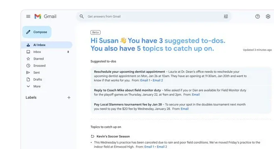This screenshot has width=274, height=149.
Task: Click the Compose button
Action: [37, 32]
